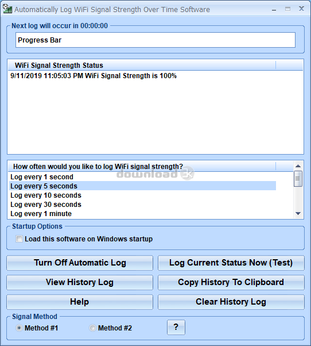Click the WiFi signal app icon in title bar
Viewport: 311px width, 346px height.
7,9
